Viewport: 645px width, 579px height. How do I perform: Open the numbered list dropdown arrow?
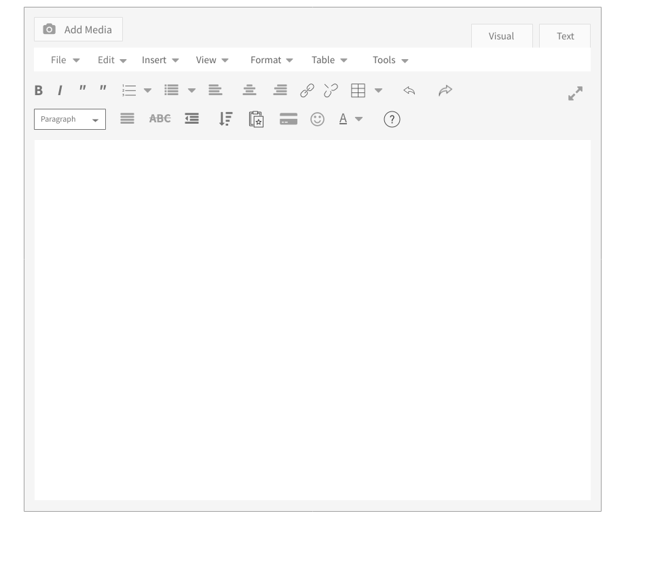(x=148, y=90)
